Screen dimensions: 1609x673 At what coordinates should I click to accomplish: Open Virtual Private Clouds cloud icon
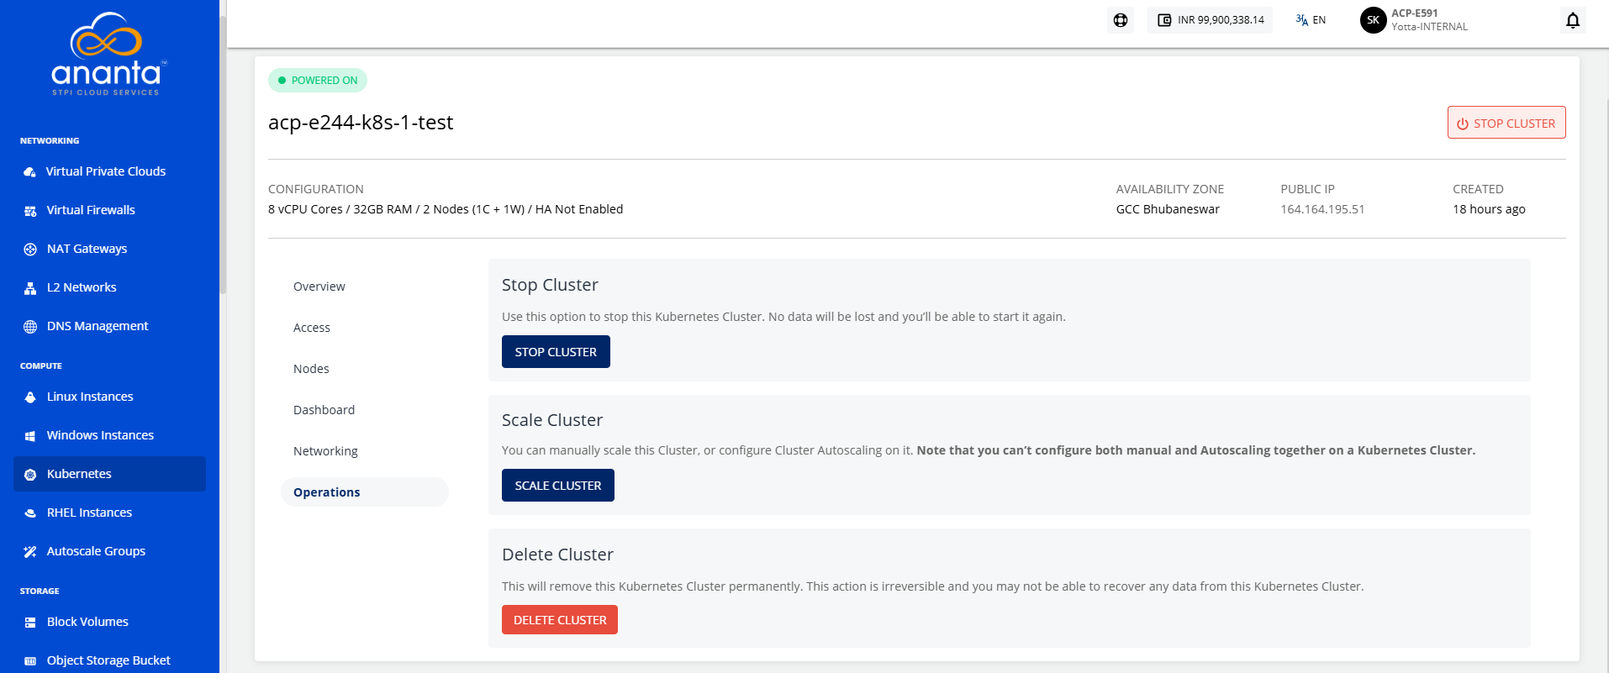click(x=30, y=171)
